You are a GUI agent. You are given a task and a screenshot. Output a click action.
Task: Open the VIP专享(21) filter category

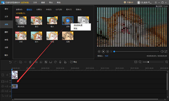tap(20, 13)
